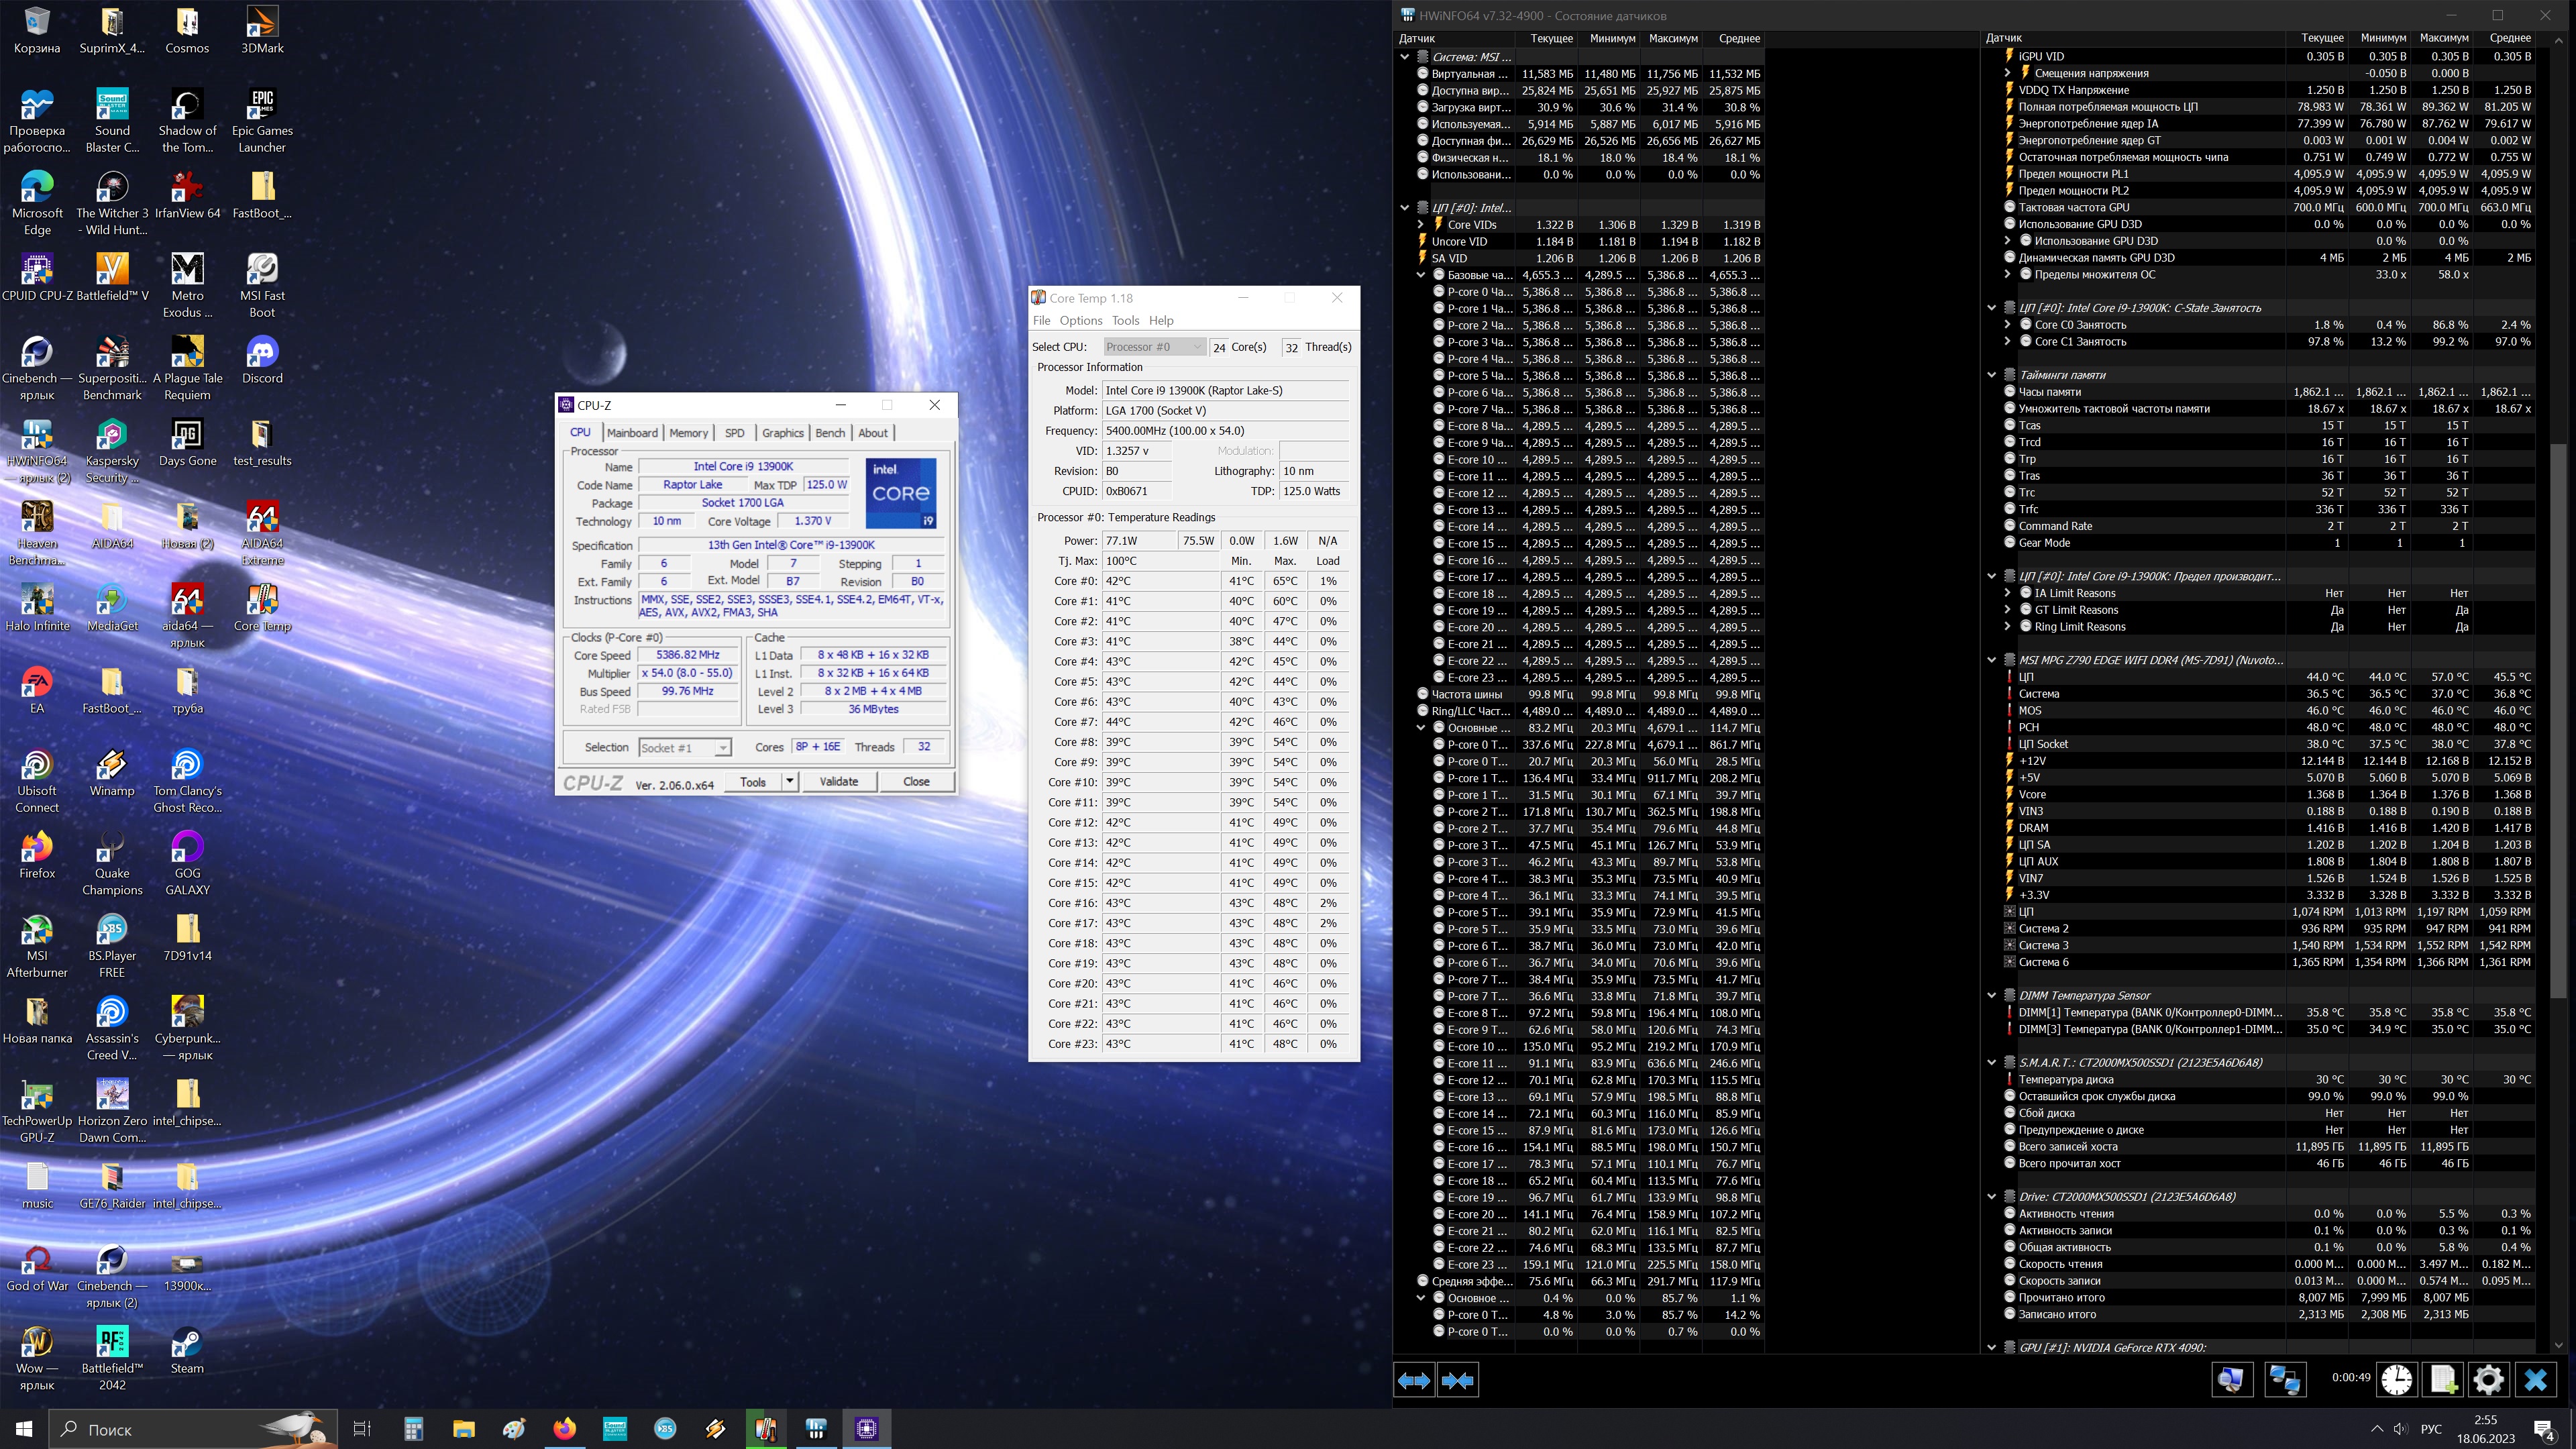Click the HWiNFO right panel vertical scrollbar
The image size is (2576, 1449).
point(2558,720)
